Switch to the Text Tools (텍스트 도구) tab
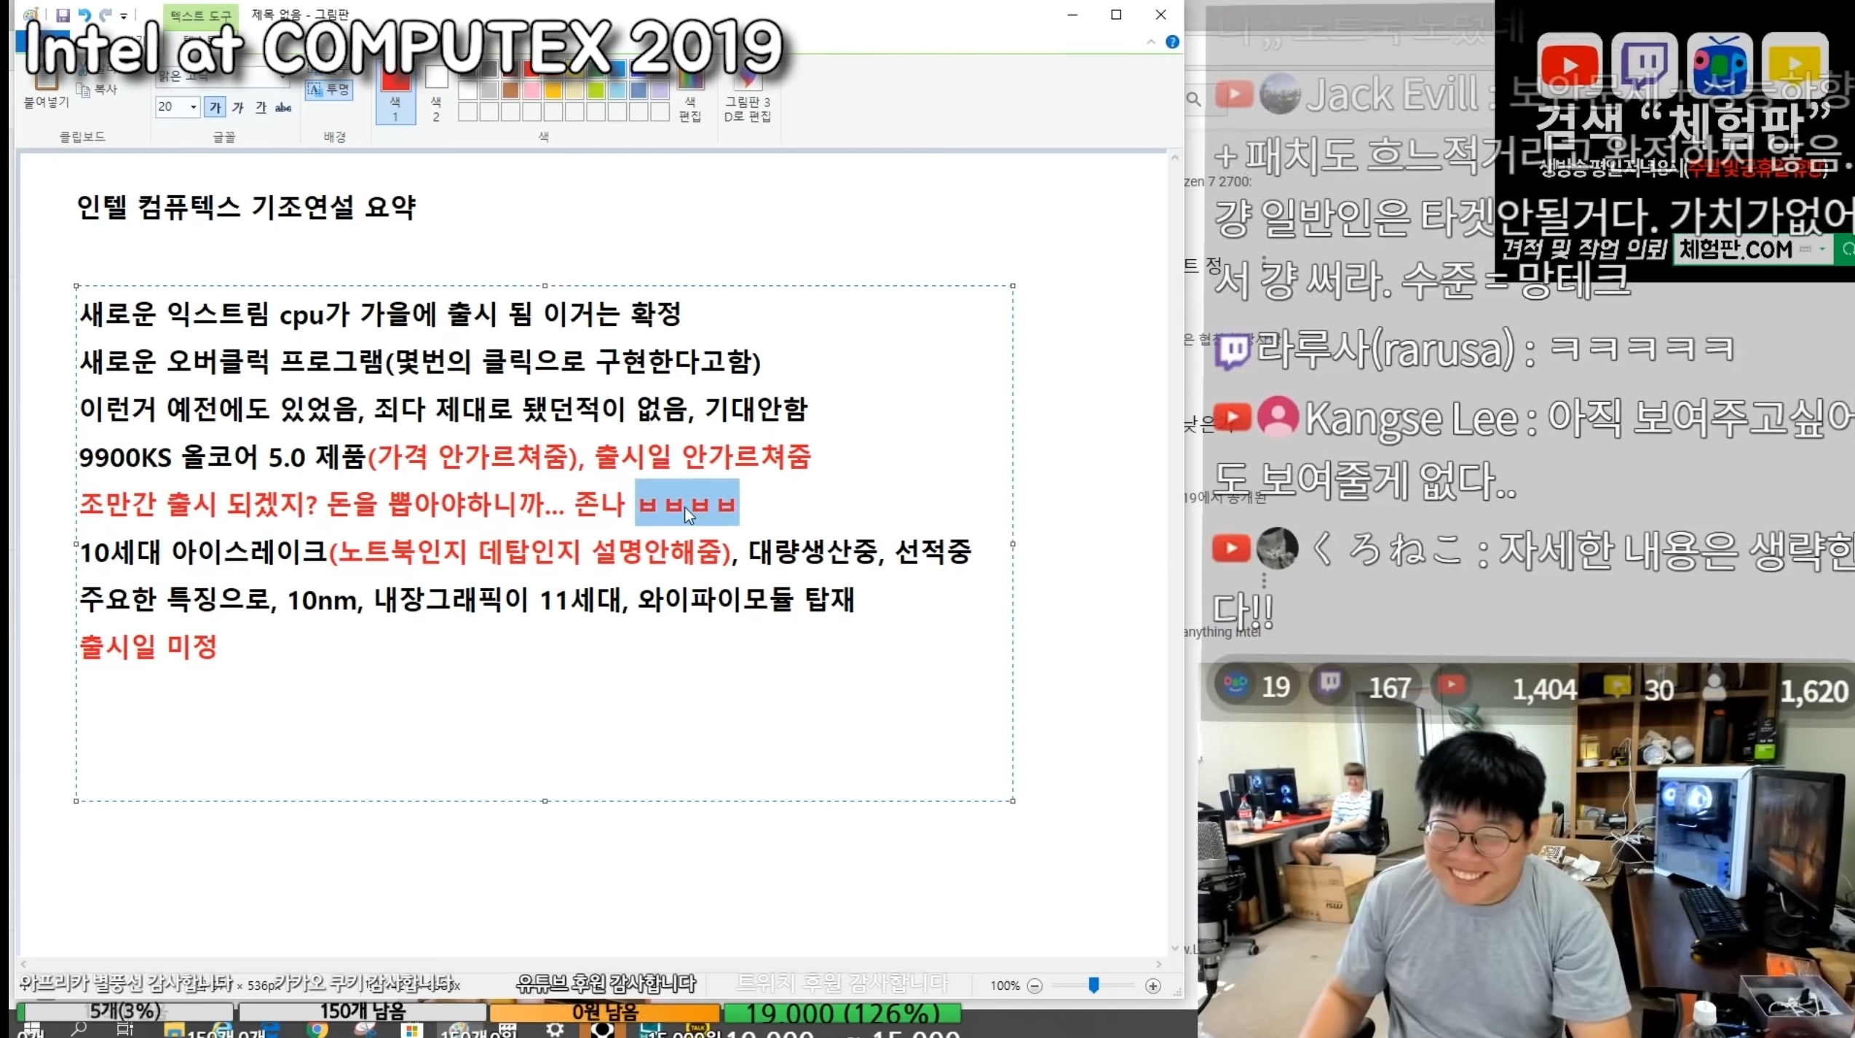Screen dimensions: 1855x1038 [x=200, y=15]
